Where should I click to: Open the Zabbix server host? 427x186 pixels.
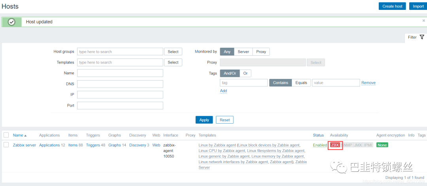(x=24, y=145)
